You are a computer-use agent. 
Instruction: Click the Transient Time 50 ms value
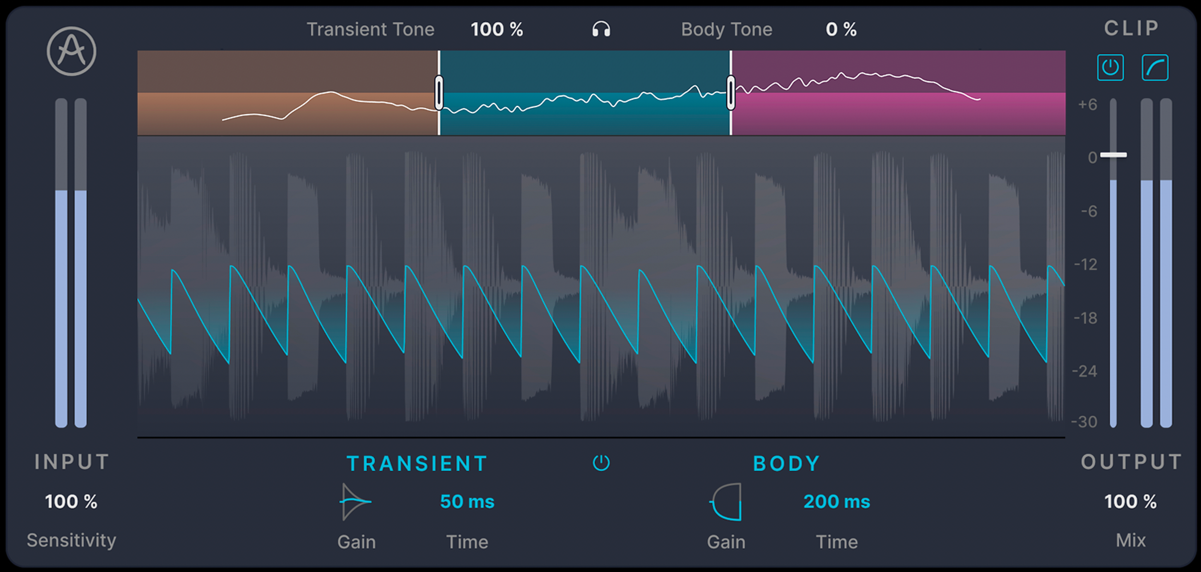467,502
